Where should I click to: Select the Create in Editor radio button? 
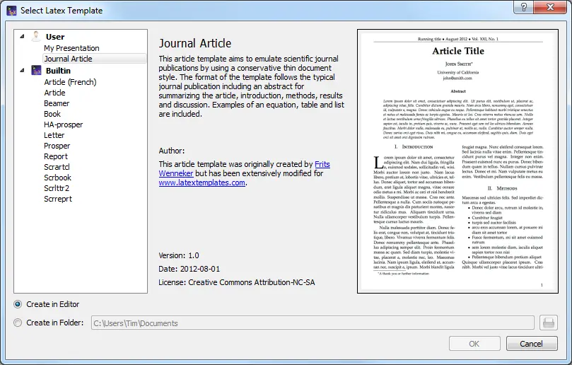(18, 304)
